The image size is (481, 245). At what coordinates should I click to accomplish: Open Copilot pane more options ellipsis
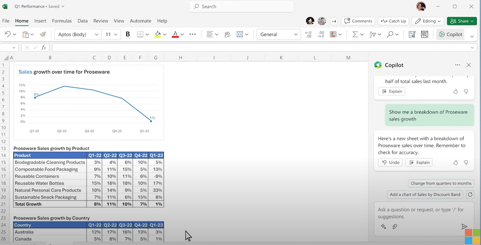click(458, 65)
